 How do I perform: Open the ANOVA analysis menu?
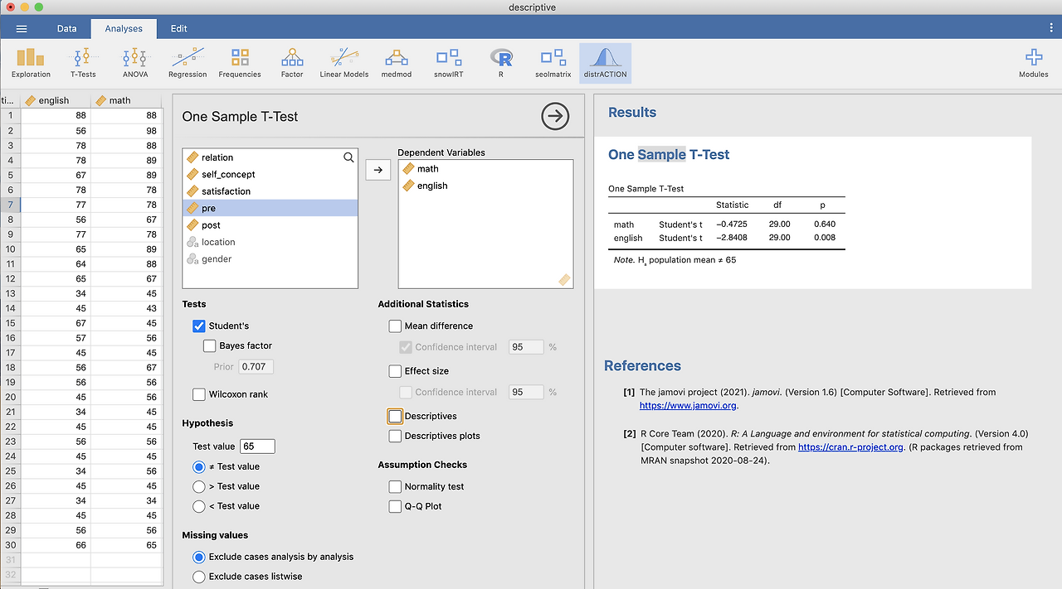(x=134, y=63)
